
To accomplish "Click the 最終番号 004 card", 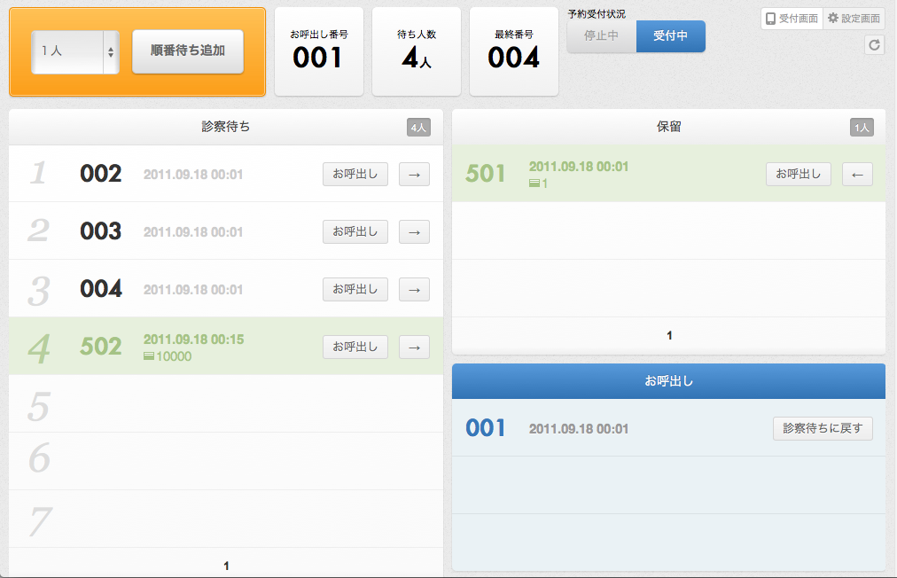I will coord(514,51).
